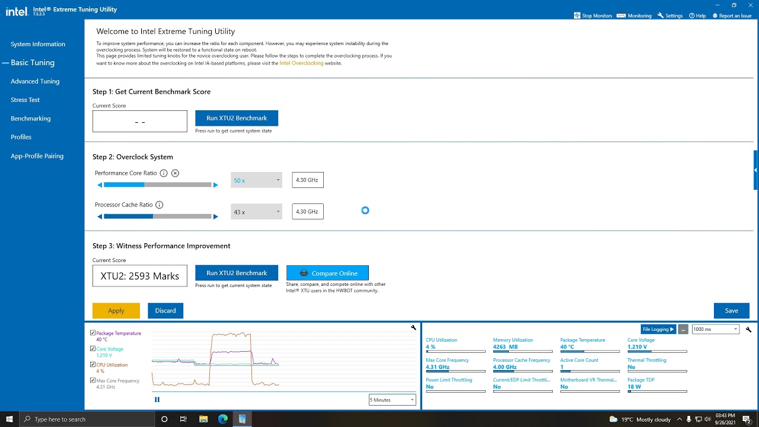759x427 pixels.
Task: Click wrench icon on monitor values panel
Action: coord(748,329)
